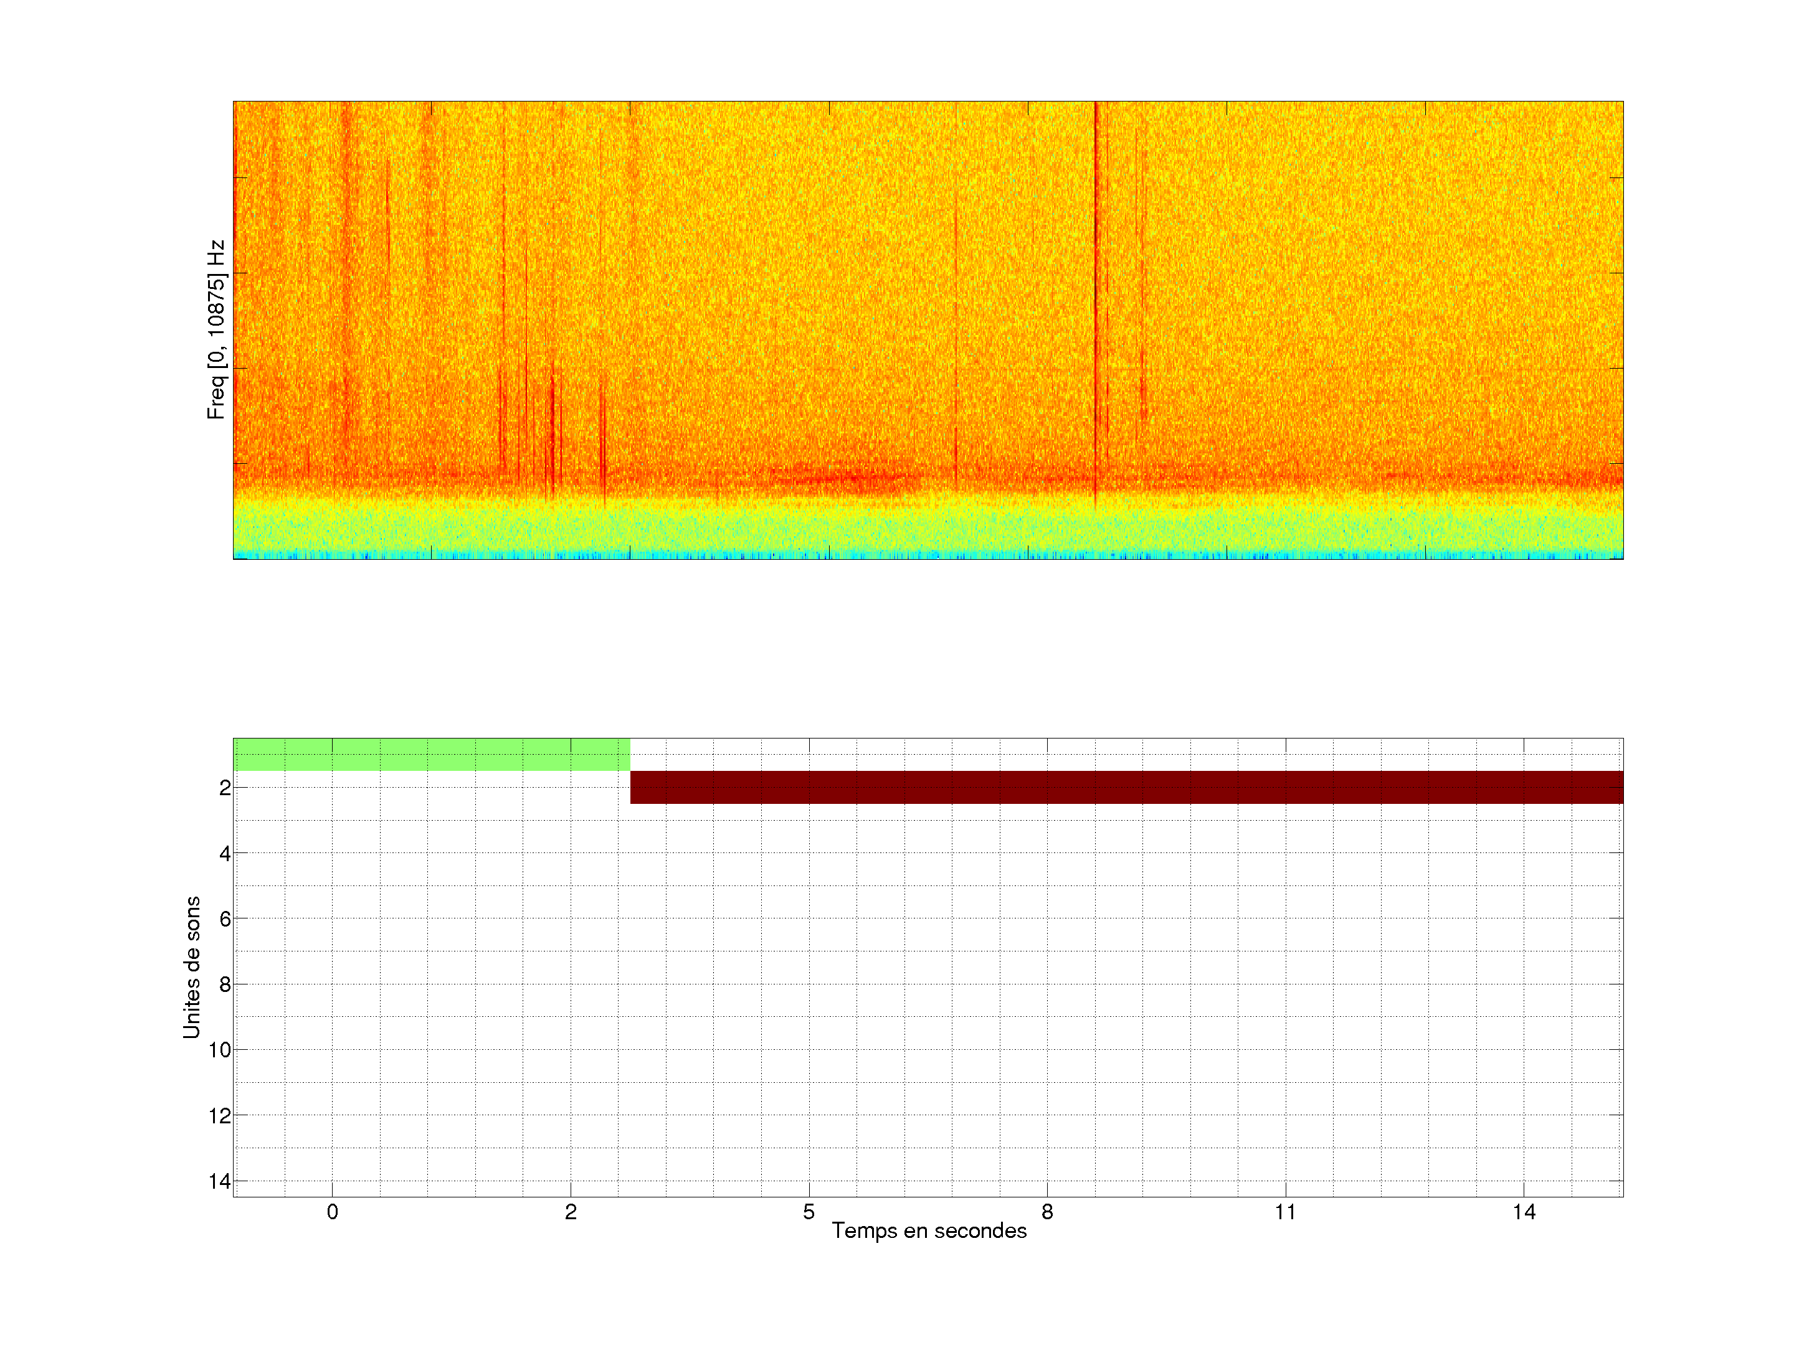Click the time axis tick label 5
The image size is (1794, 1345).
(x=809, y=1212)
